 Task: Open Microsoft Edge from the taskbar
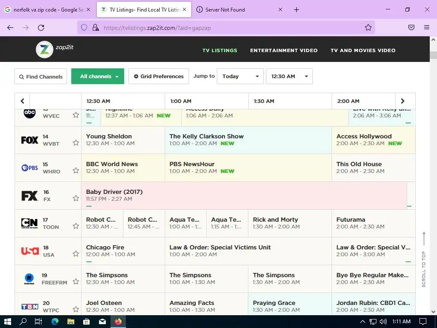55,322
